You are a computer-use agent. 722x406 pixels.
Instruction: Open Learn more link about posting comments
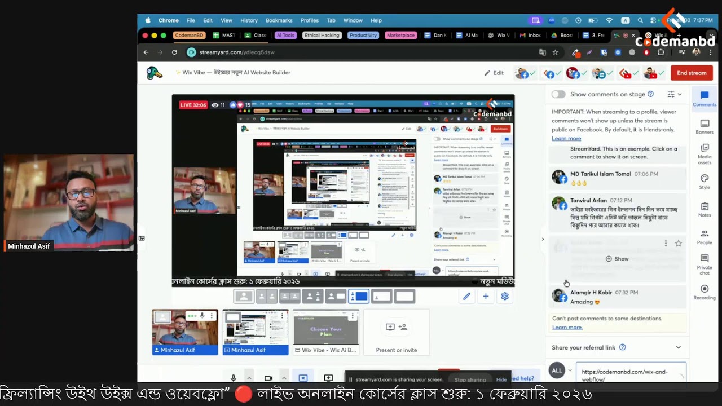(567, 328)
